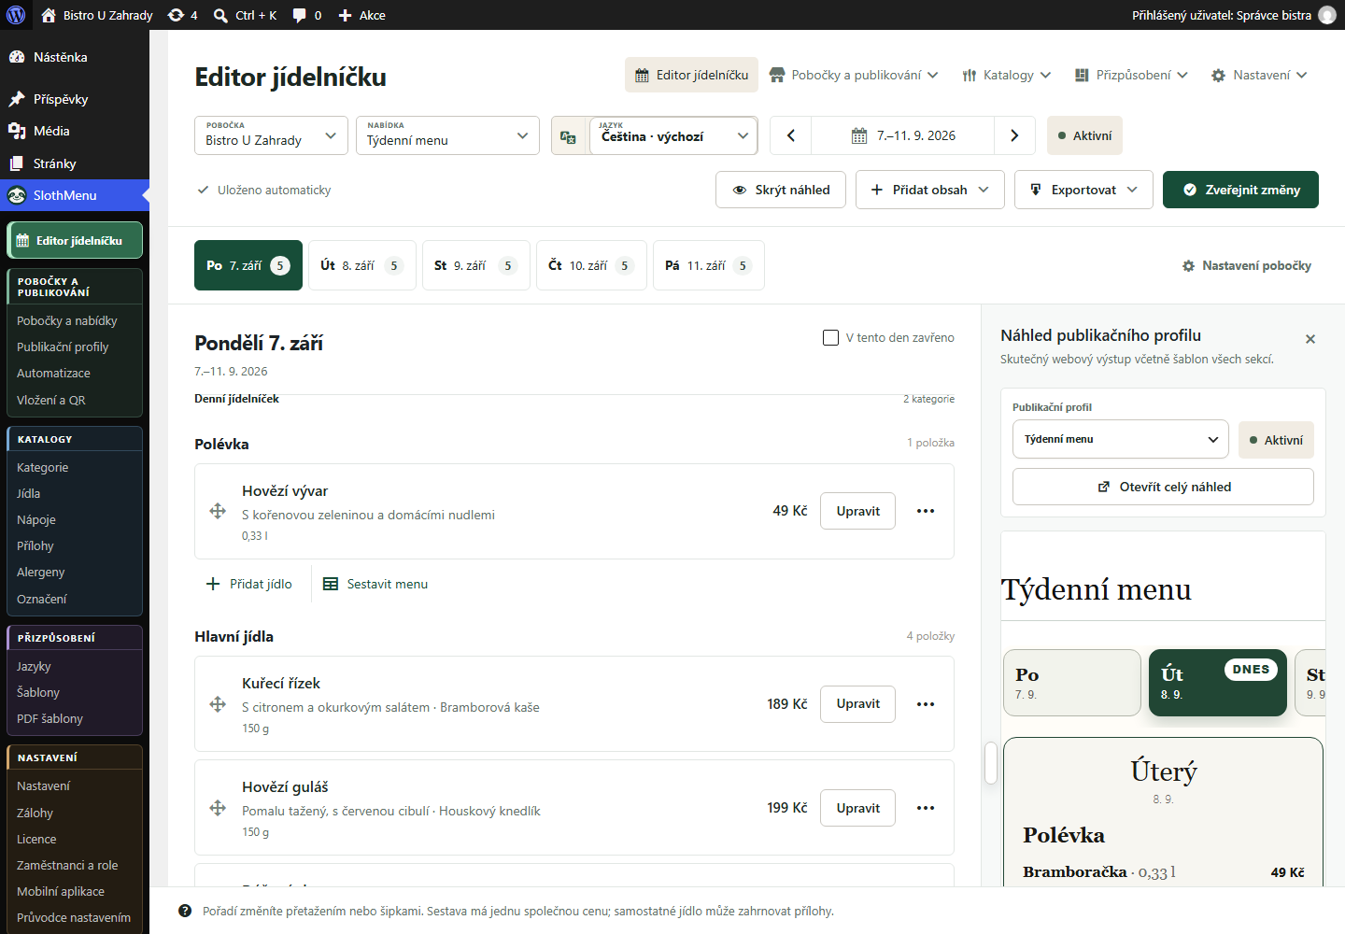Click the Zveřejnit změny button
1345x934 pixels.
tap(1240, 190)
